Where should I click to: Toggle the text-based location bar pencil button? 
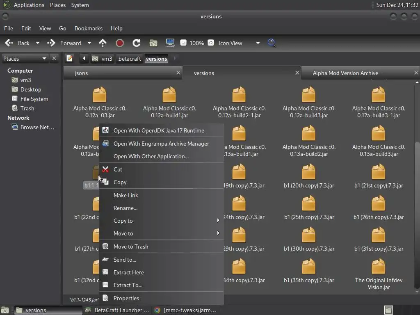click(70, 59)
